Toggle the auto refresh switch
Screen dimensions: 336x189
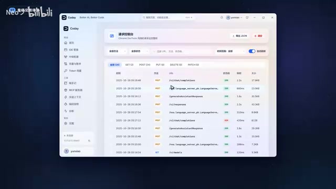click(x=252, y=51)
